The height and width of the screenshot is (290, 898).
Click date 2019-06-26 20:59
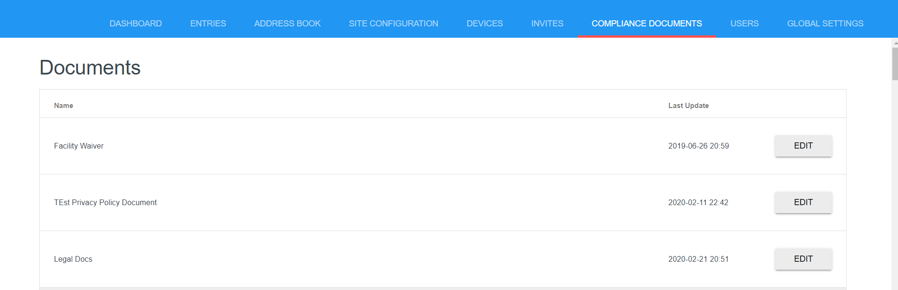[x=698, y=146]
